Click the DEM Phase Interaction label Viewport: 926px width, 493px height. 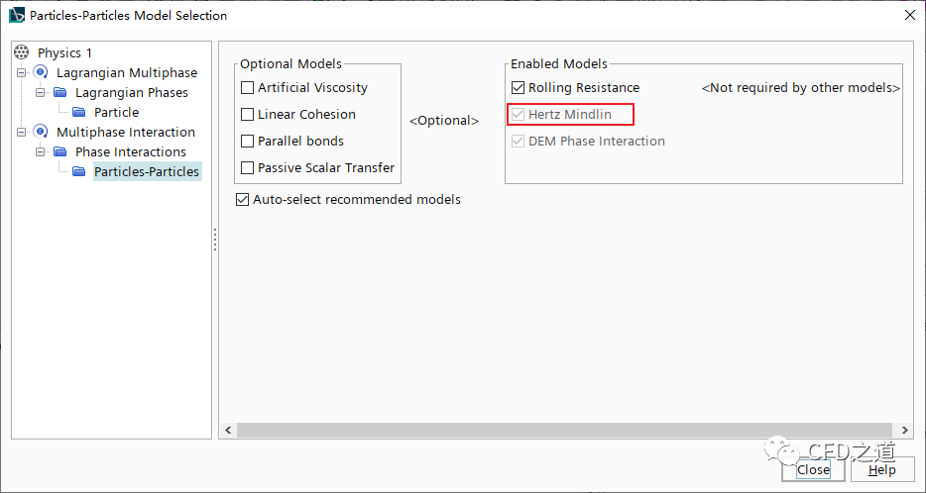(597, 141)
